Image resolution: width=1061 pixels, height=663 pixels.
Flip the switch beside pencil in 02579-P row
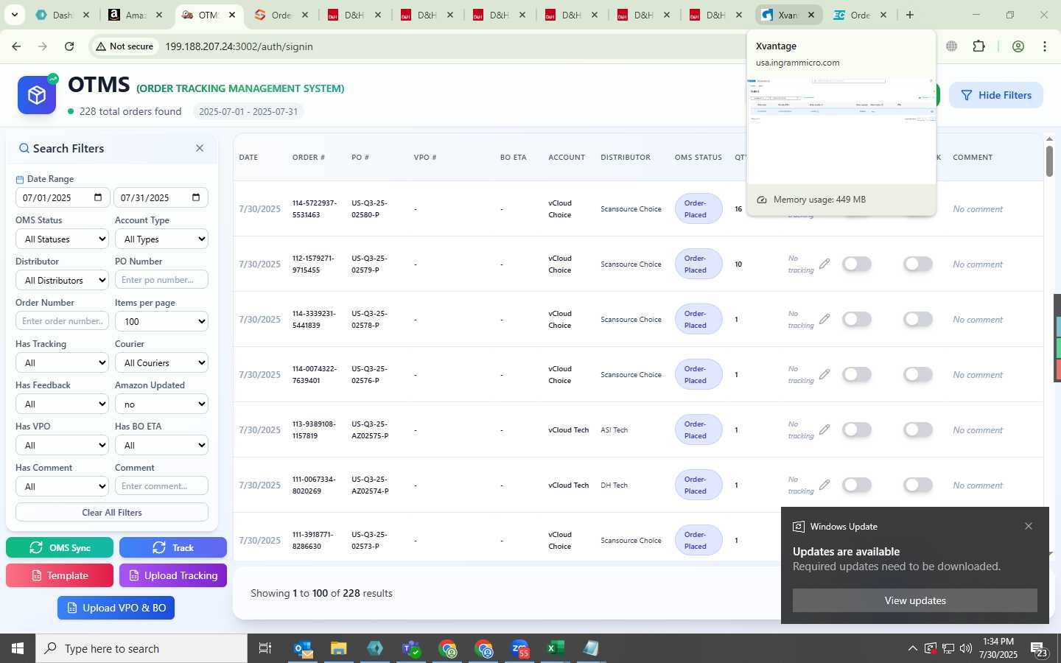[857, 264]
